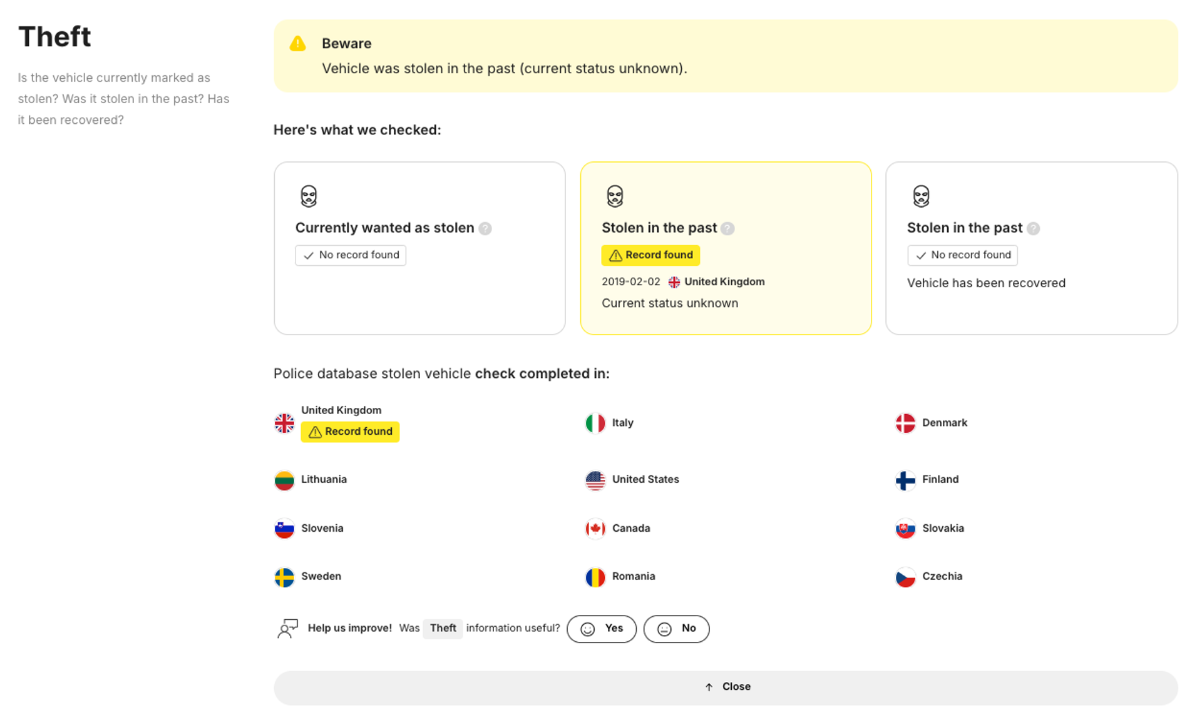This screenshot has height=725, width=1202.
Task: Click the feedback person icon near Help us improve
Action: [x=287, y=628]
